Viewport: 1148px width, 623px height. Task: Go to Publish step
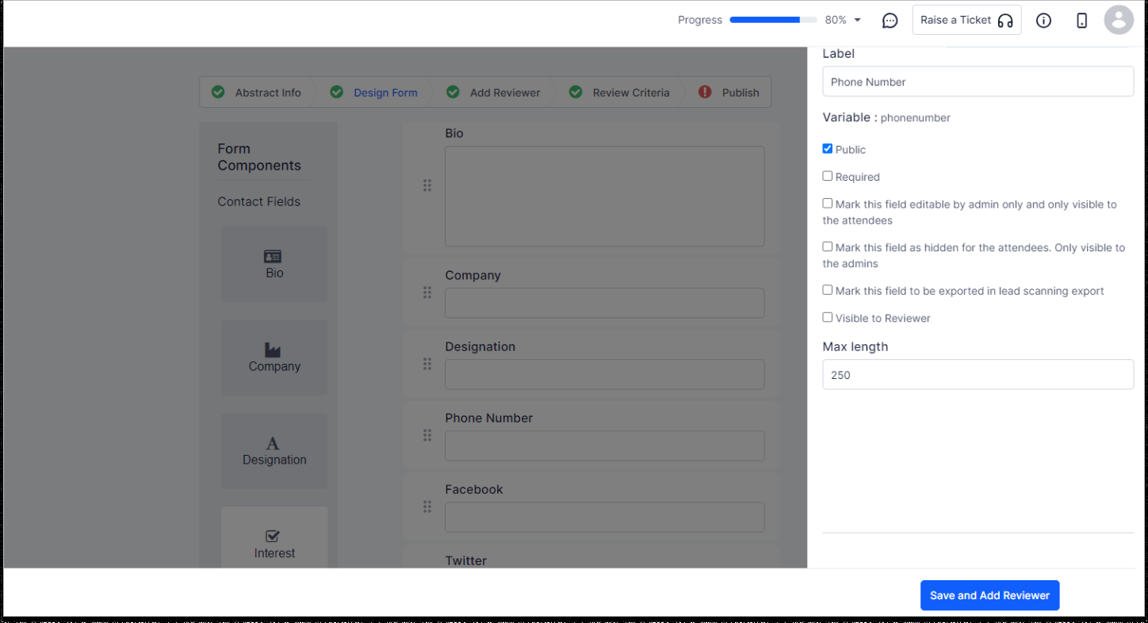740,93
